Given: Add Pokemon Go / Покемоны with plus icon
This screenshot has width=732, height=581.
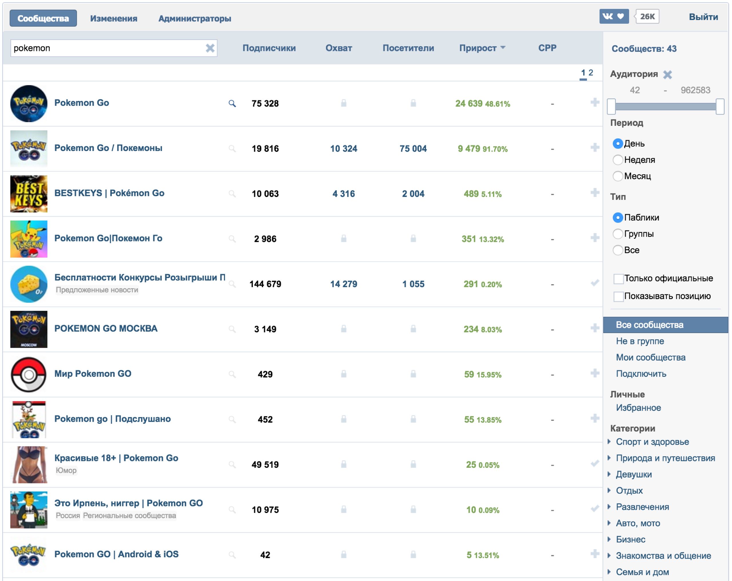Looking at the screenshot, I should click(594, 147).
